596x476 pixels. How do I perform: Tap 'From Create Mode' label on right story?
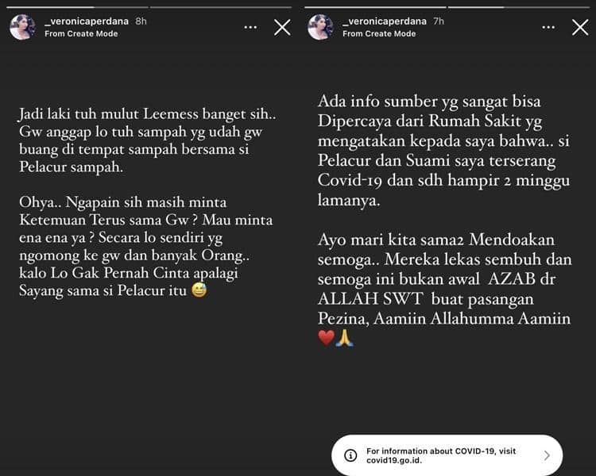coord(379,34)
